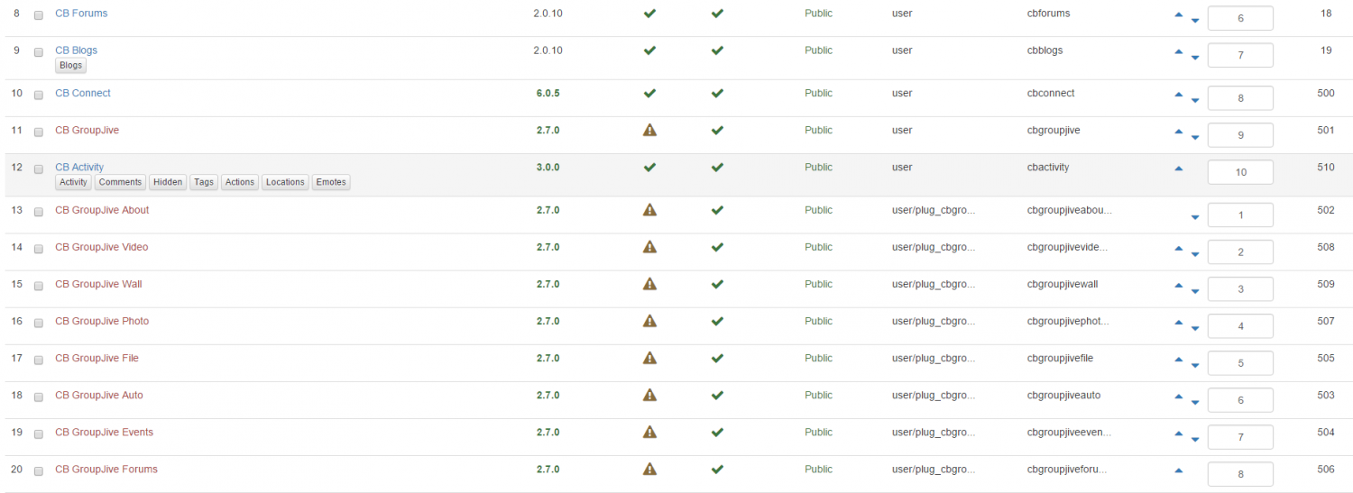Toggle published checkmark for CB Blogs
The image size is (1353, 493).
pos(717,50)
